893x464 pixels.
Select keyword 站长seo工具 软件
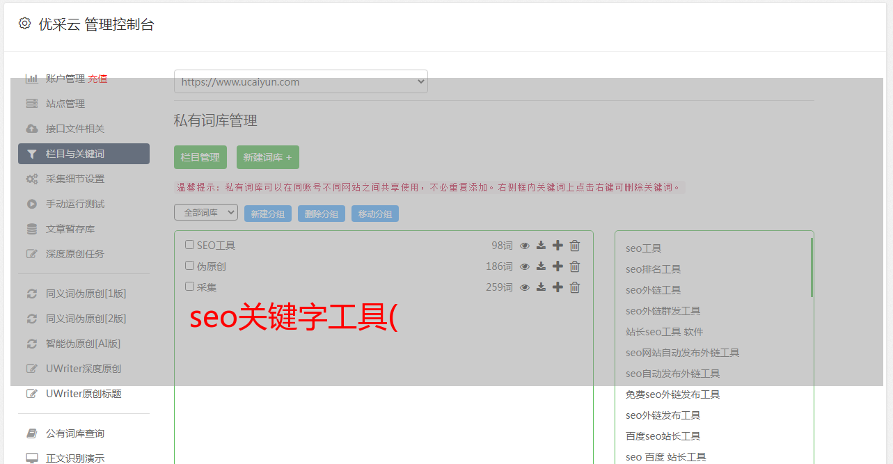point(665,332)
